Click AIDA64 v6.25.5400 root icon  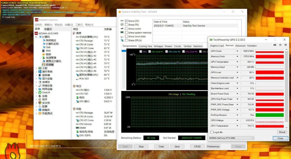(x=36, y=33)
